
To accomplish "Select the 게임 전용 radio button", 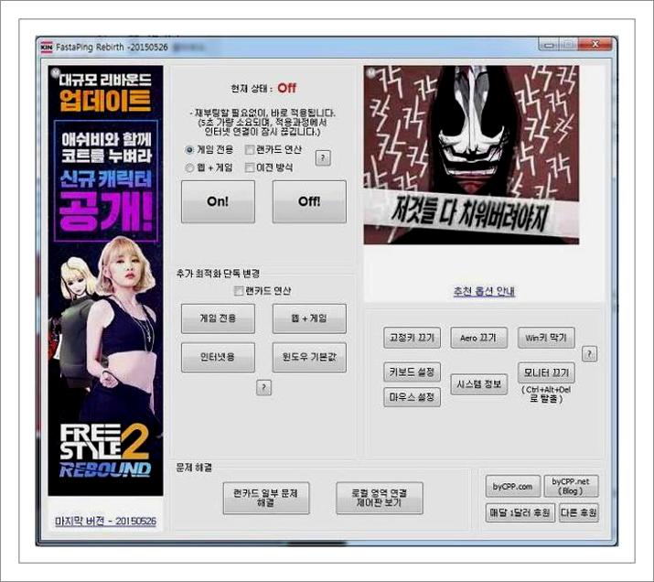I will pos(189,150).
